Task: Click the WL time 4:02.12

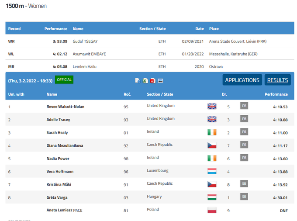Action: click(60, 54)
